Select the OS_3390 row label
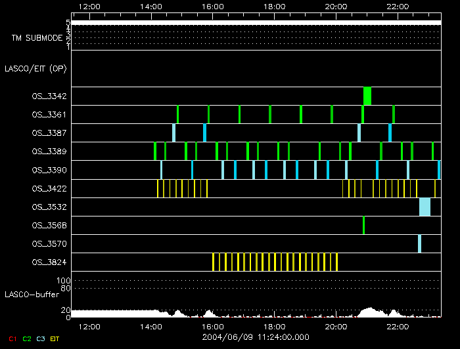The width and height of the screenshot is (460, 349). 49,170
